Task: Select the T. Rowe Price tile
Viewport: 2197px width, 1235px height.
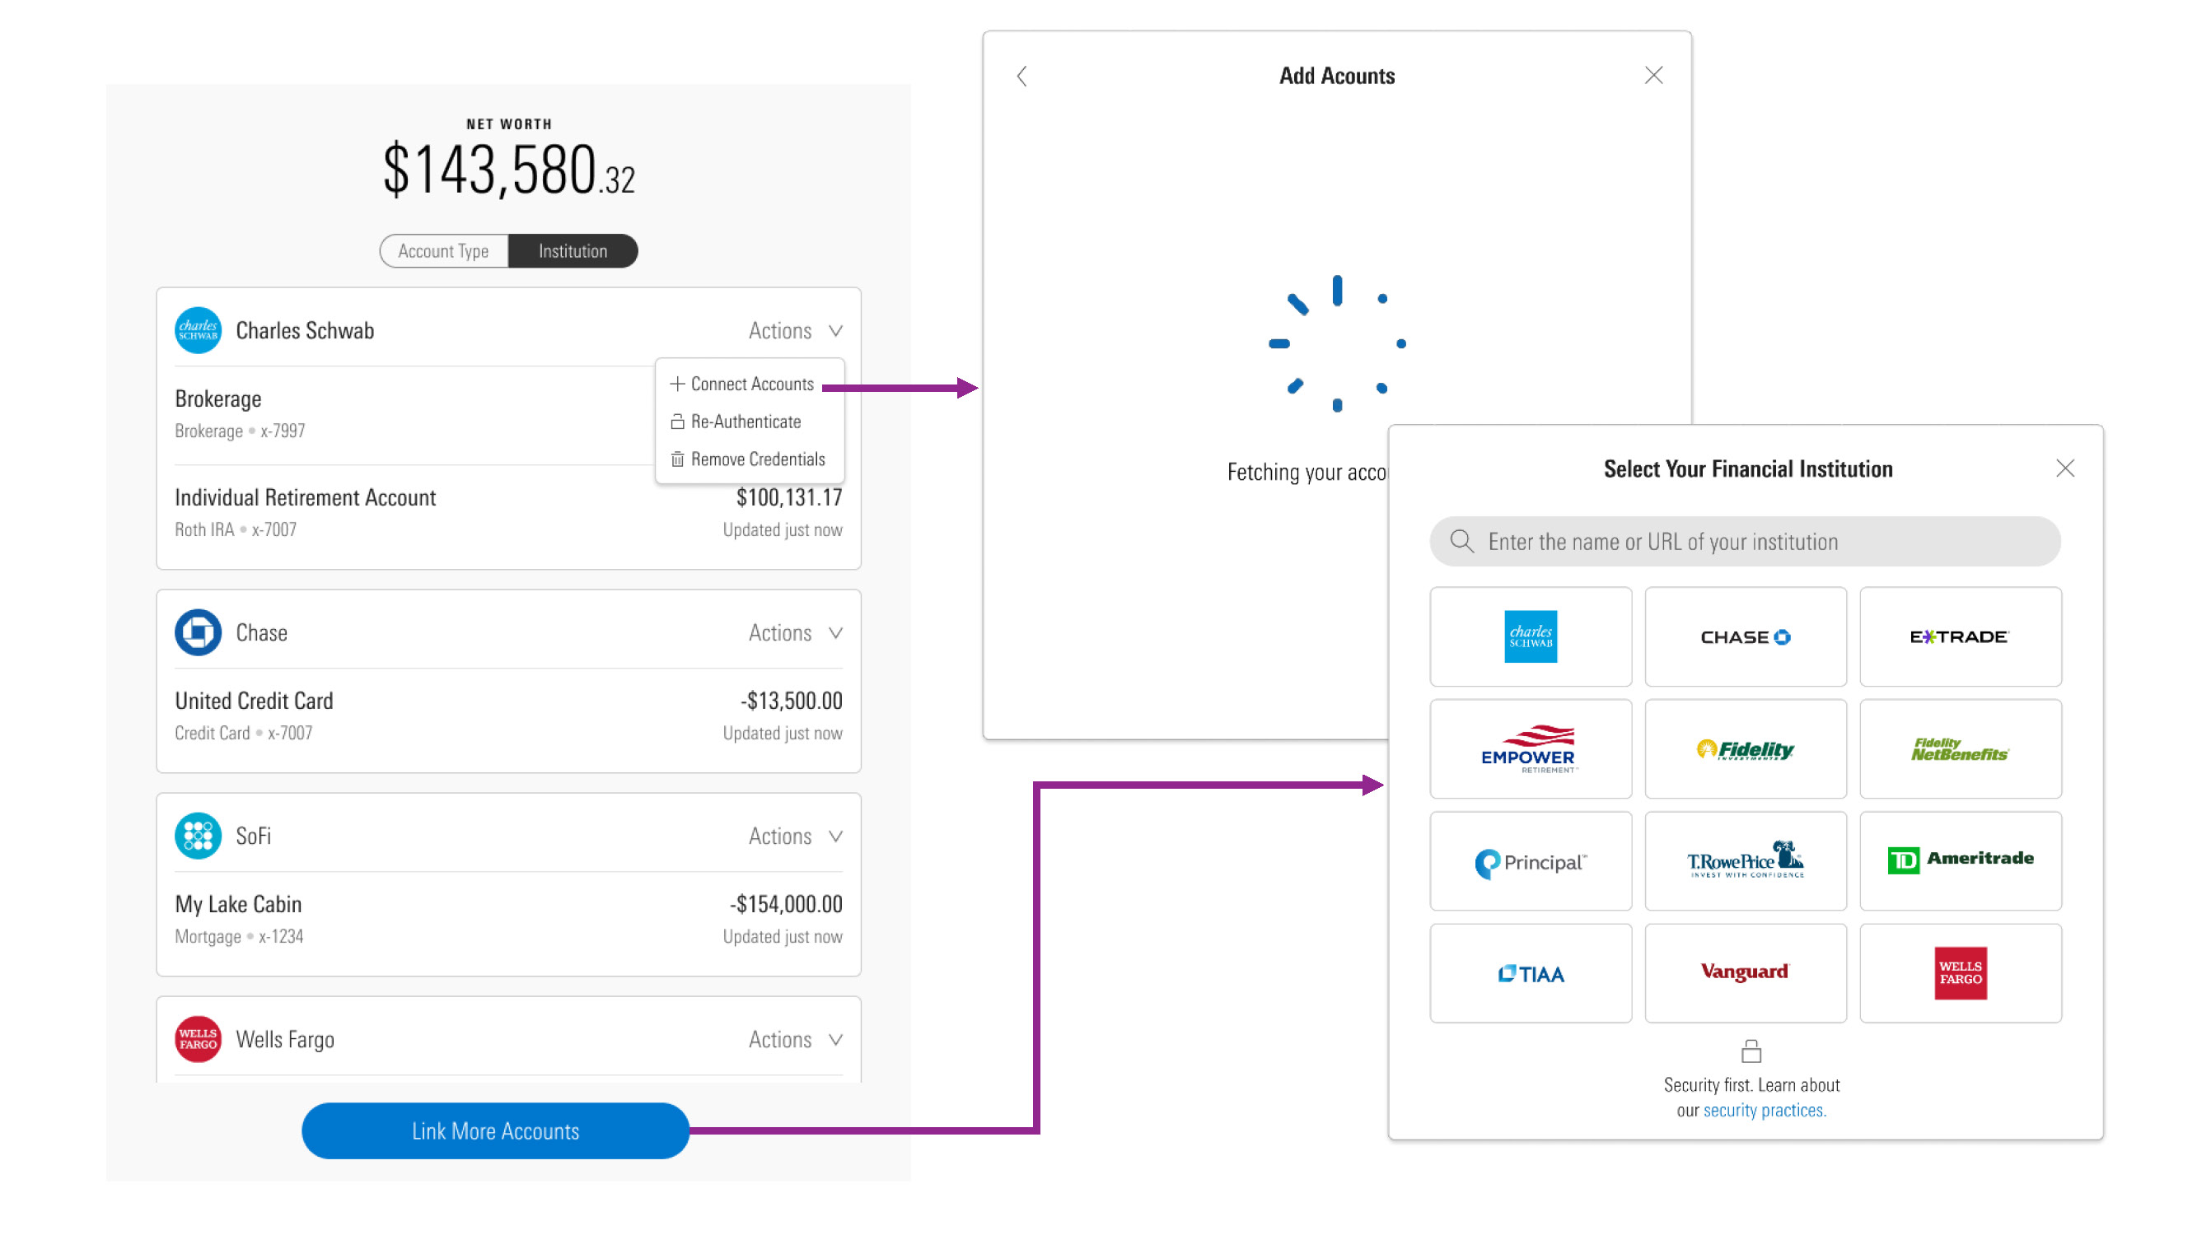Action: (x=1745, y=862)
